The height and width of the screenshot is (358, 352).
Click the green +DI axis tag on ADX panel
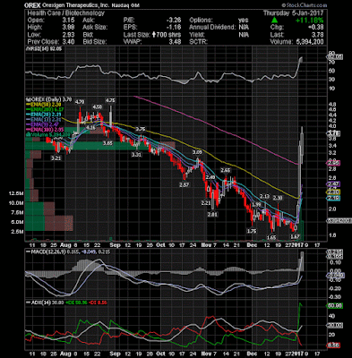click(x=335, y=306)
